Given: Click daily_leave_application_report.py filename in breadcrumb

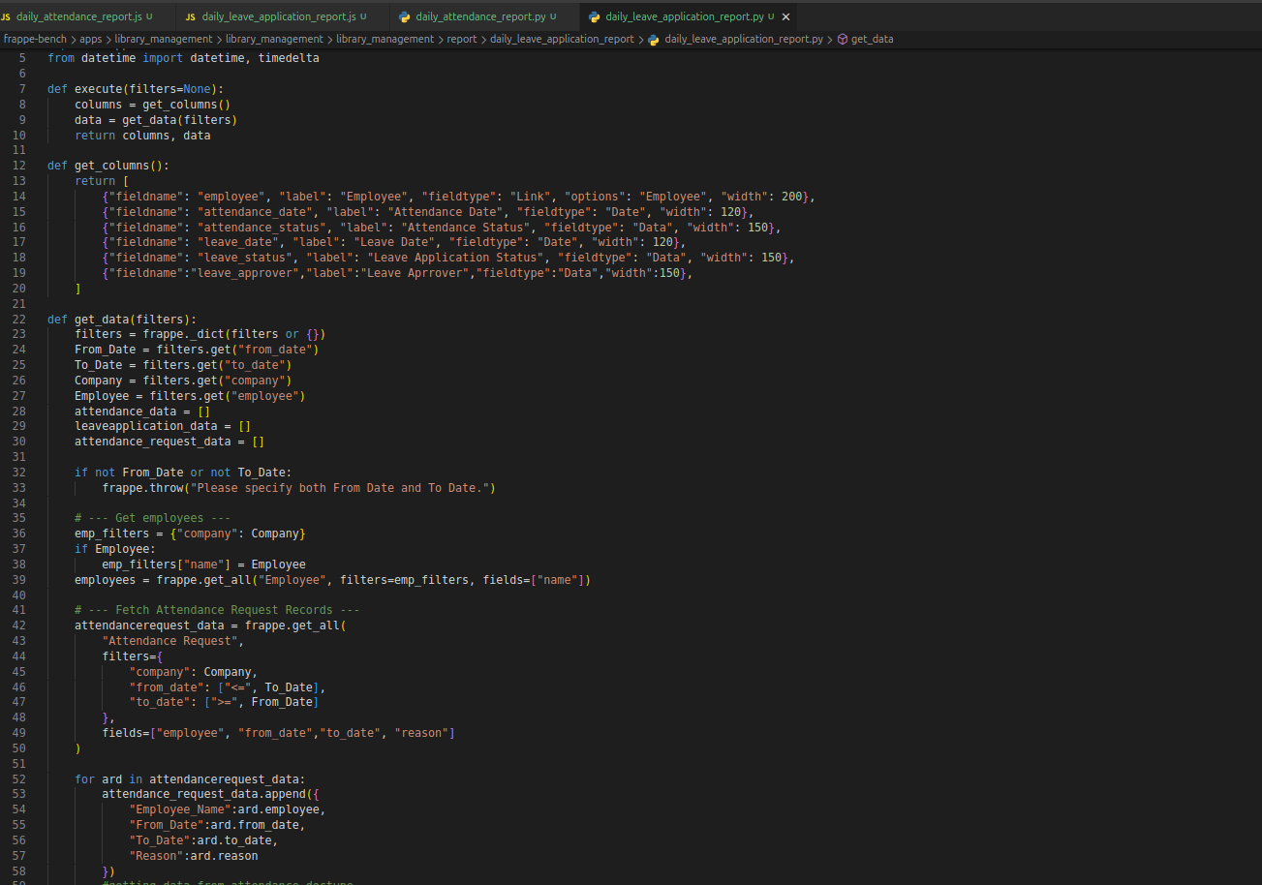Looking at the screenshot, I should [743, 40].
